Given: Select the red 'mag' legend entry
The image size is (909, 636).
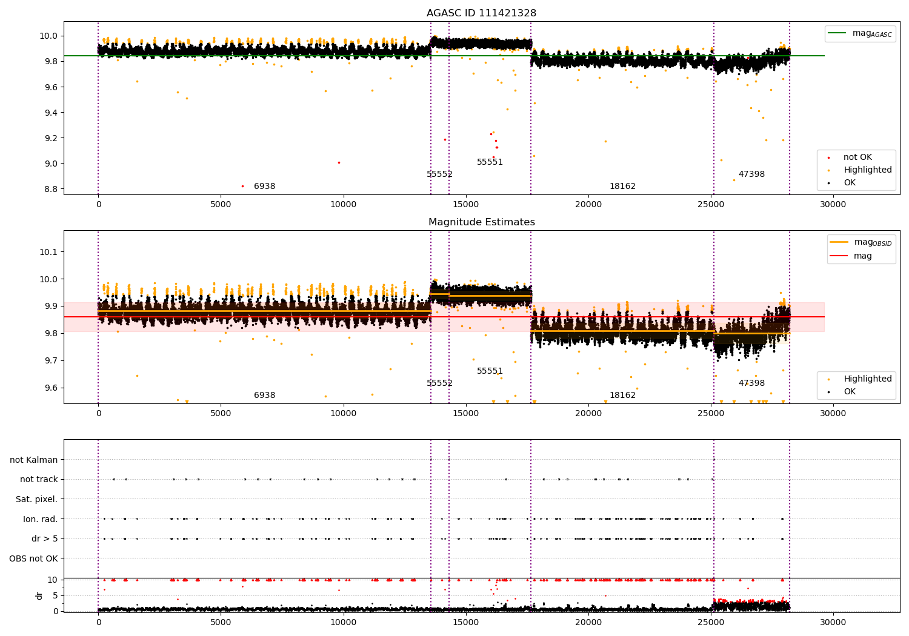Looking at the screenshot, I should (x=851, y=256).
